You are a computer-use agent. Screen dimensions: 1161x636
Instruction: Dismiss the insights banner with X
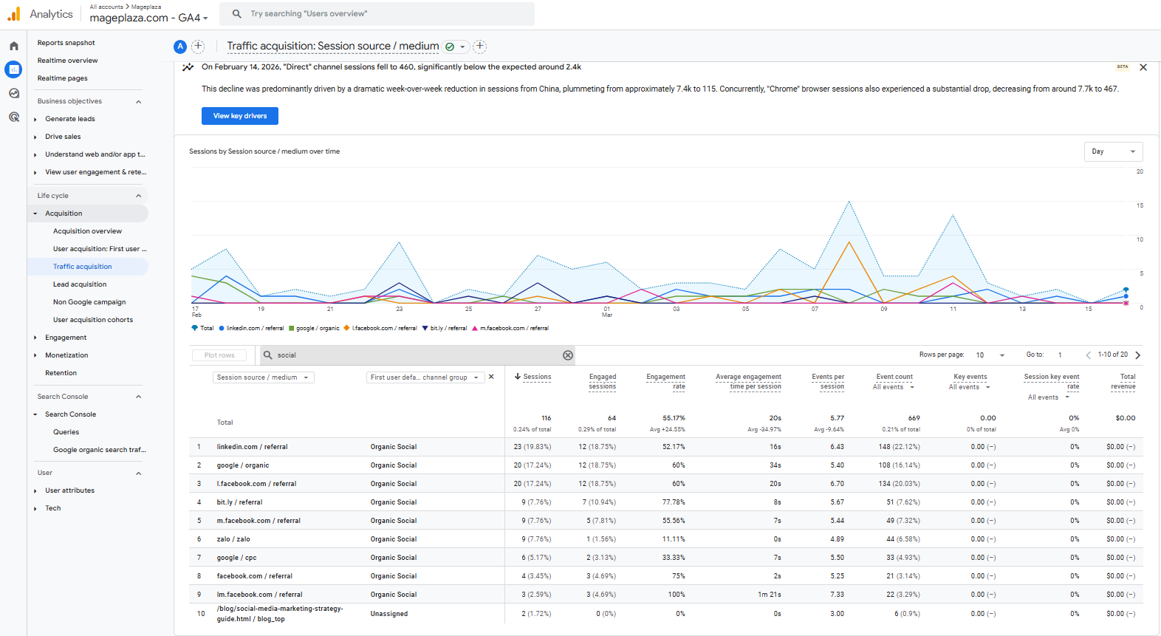tap(1143, 67)
